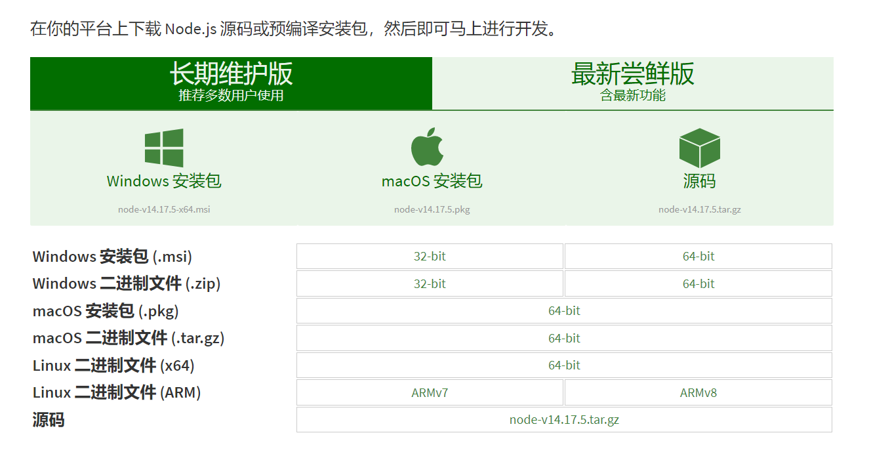This screenshot has width=871, height=458.
Task: Download 64-bit macOS .pkg installer
Action: point(564,310)
